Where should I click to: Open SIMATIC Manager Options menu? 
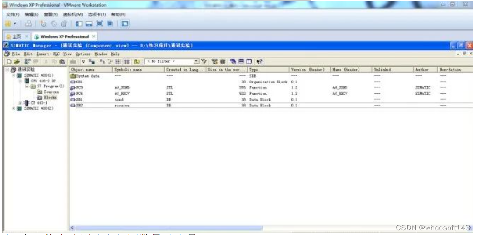[83, 54]
